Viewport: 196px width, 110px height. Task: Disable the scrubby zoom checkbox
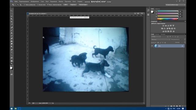48,5
